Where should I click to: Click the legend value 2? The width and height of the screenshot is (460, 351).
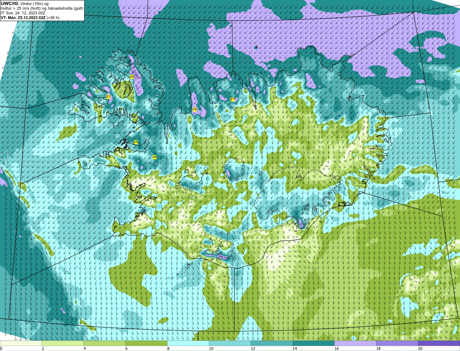coord(43,348)
